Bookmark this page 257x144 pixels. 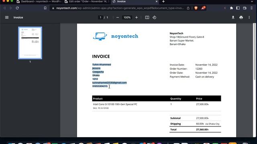(45, 8)
